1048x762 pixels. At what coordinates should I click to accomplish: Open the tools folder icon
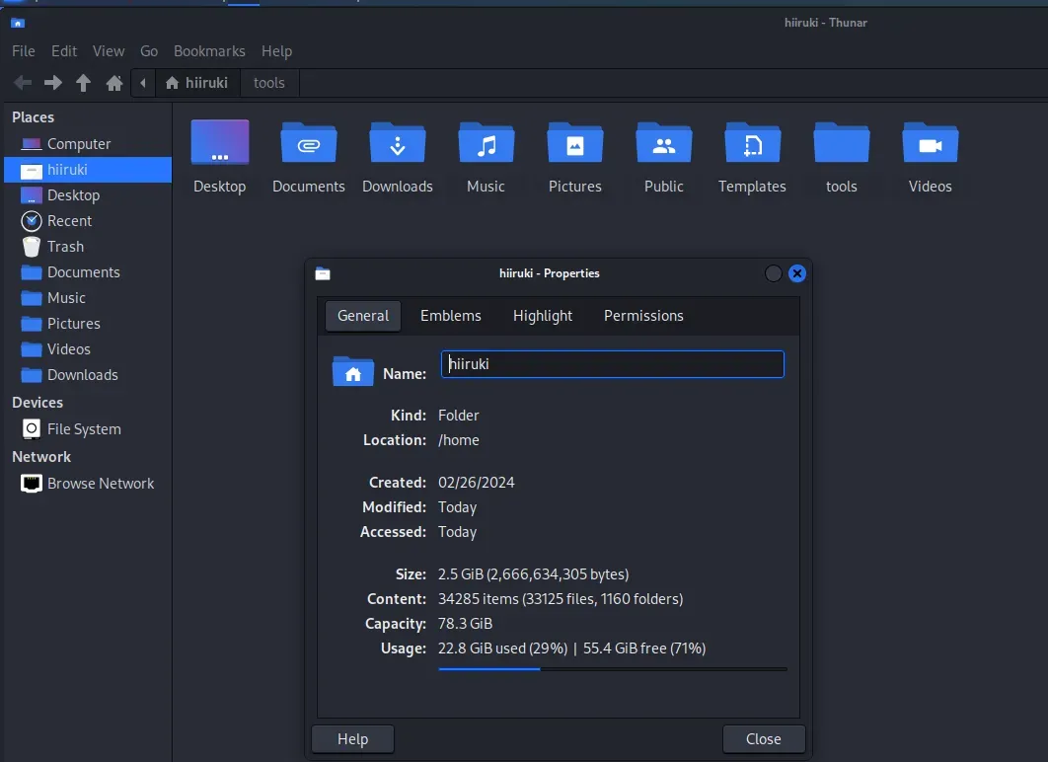point(841,144)
